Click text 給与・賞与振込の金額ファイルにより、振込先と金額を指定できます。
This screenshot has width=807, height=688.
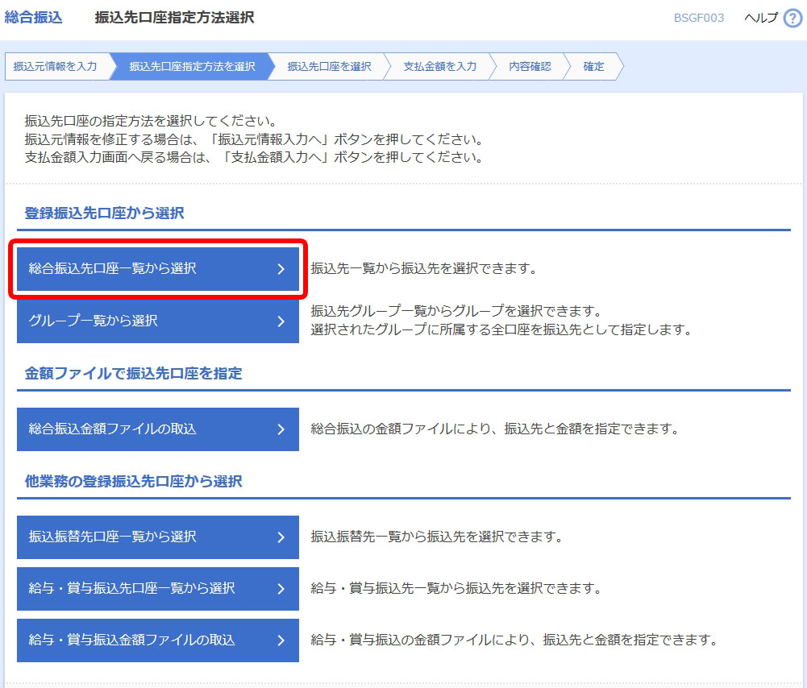[514, 640]
